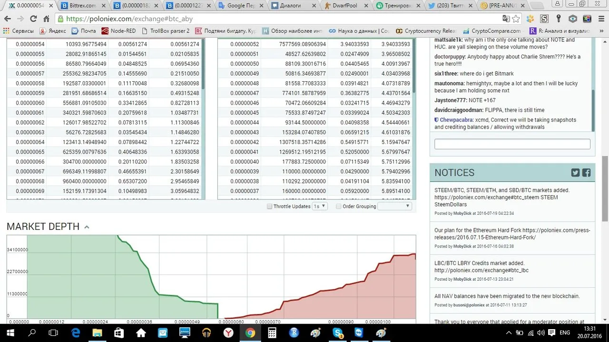609x342 pixels.
Task: Switch to the Google Переводчик tab
Action: point(241,6)
